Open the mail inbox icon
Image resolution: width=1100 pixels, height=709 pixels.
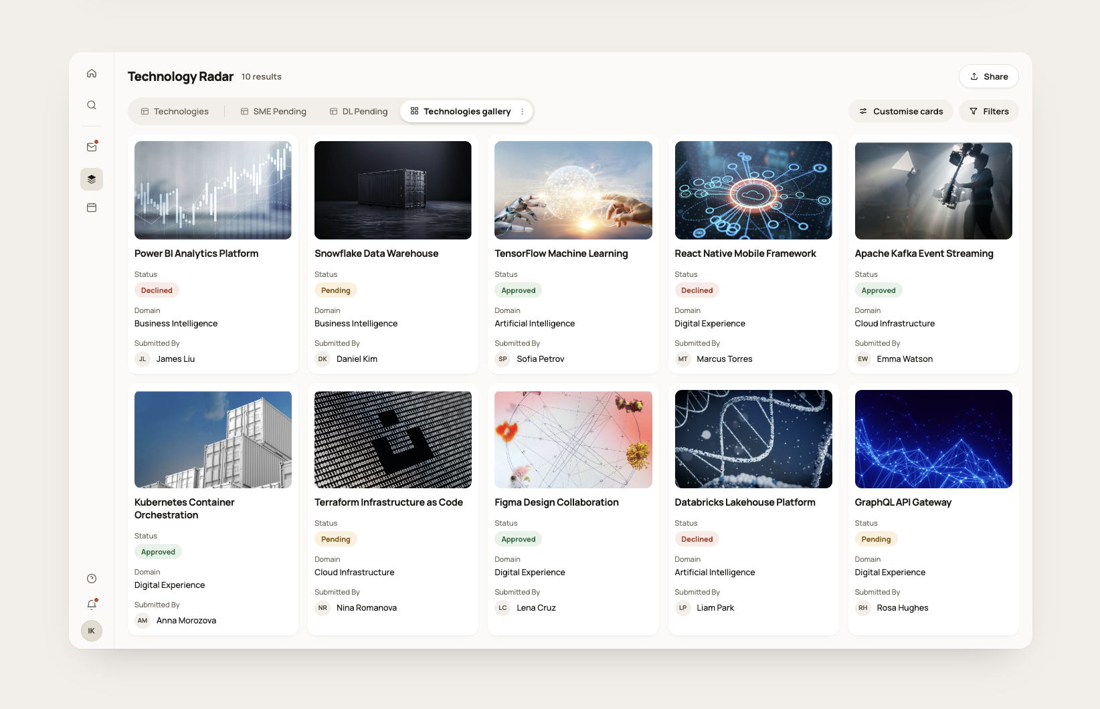(92, 147)
